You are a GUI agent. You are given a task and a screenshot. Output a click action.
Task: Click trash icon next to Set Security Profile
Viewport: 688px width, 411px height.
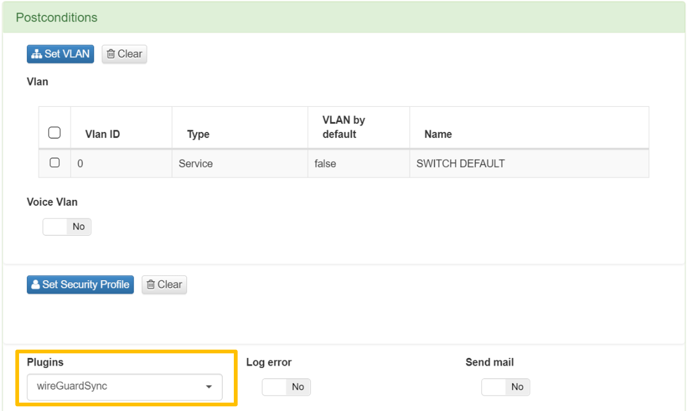151,285
